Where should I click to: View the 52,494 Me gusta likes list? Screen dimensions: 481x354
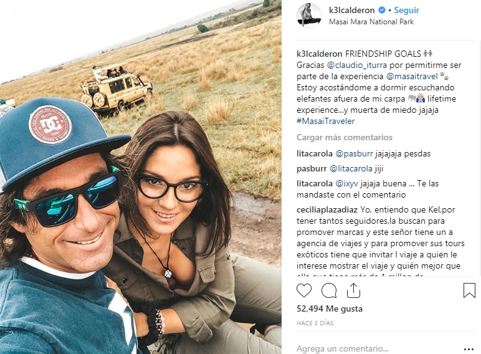point(330,309)
